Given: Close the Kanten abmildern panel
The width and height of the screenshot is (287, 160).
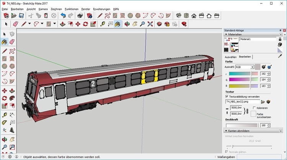Looking at the screenshot, I should coord(281,131).
